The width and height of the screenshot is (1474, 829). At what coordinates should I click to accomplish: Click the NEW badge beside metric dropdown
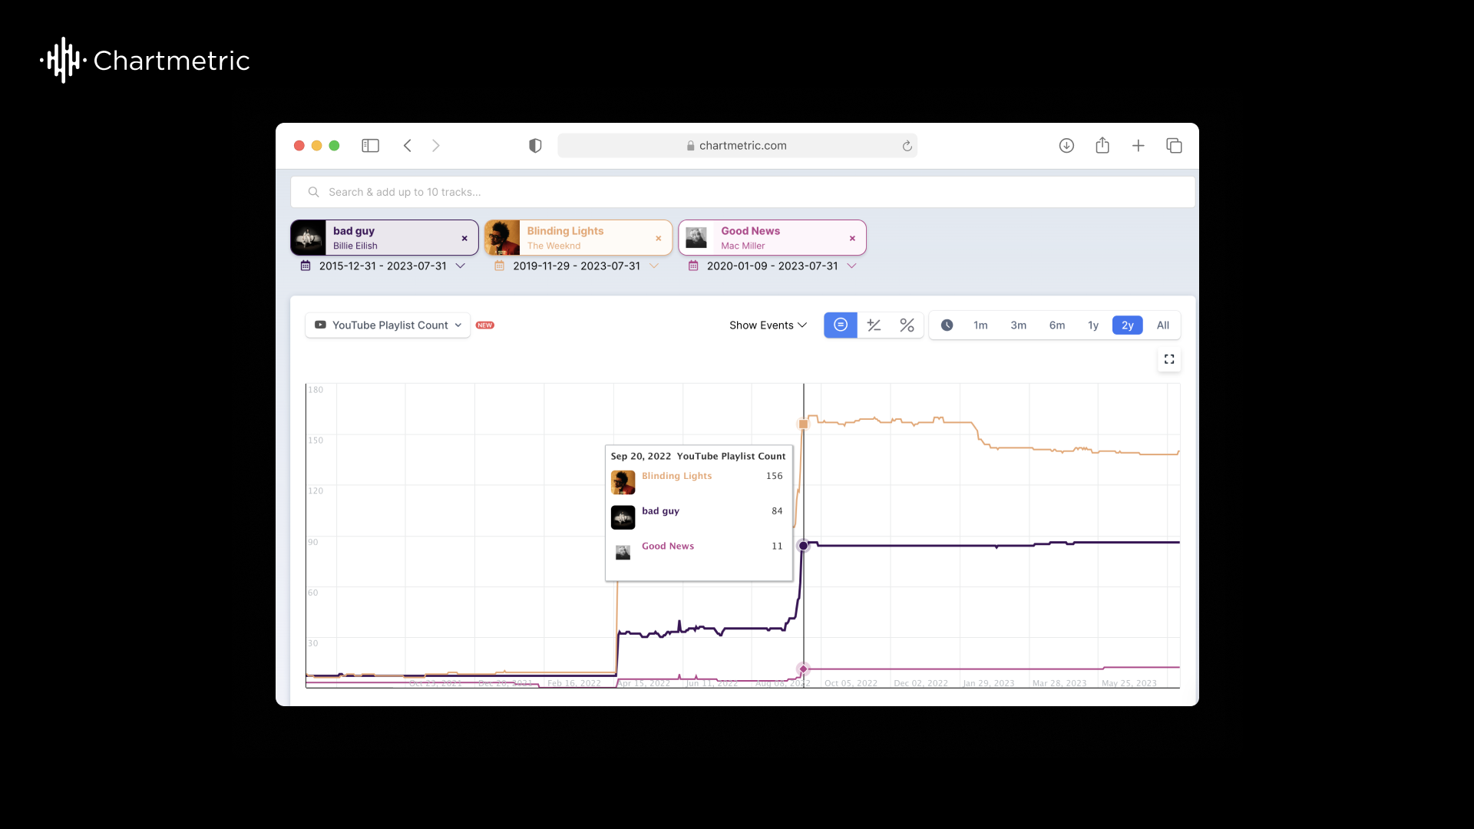point(485,325)
